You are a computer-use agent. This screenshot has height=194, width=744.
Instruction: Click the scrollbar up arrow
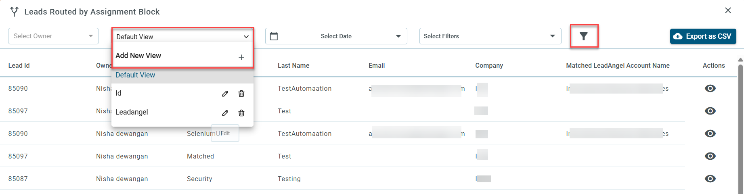(x=740, y=60)
